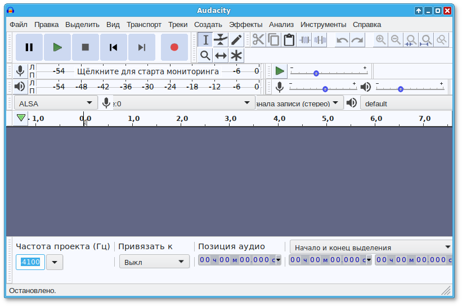Select the Time Shift tool
This screenshot has height=306, width=462.
coord(221,55)
